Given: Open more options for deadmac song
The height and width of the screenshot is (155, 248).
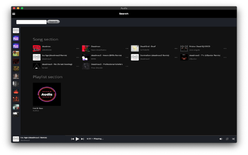Looking at the screenshot, I should [x=78, y=48].
